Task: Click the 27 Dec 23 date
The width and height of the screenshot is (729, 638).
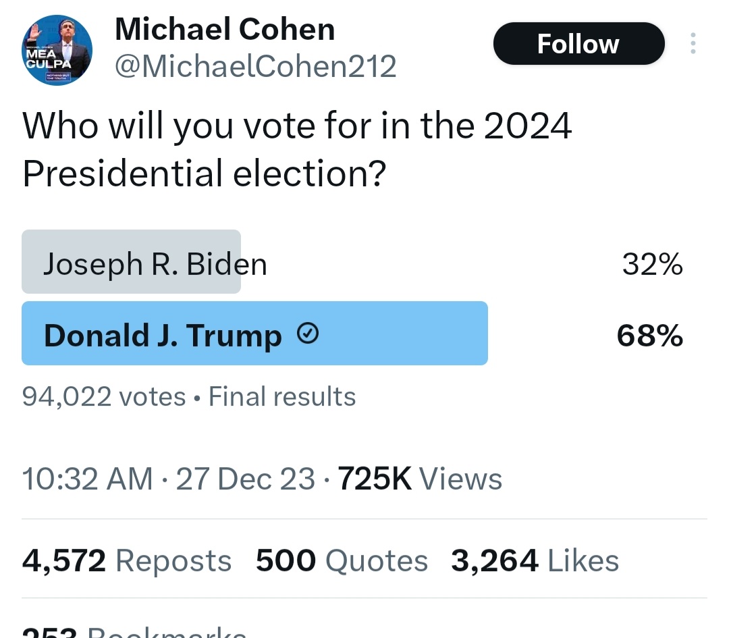Action: [245, 479]
